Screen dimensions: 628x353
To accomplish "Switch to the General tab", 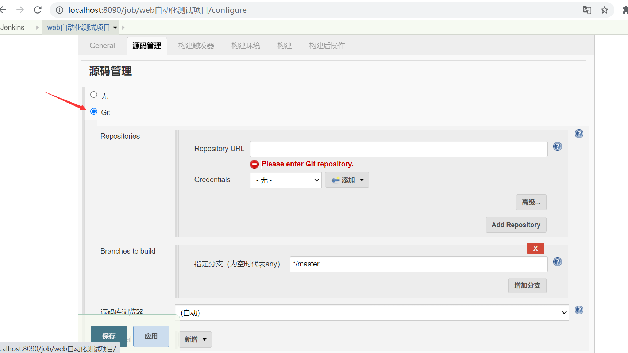I will 102,46.
